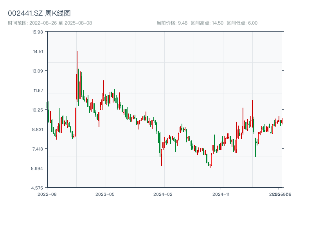Select the 5.994 price axis label
The width and height of the screenshot is (313, 234).
click(38, 168)
